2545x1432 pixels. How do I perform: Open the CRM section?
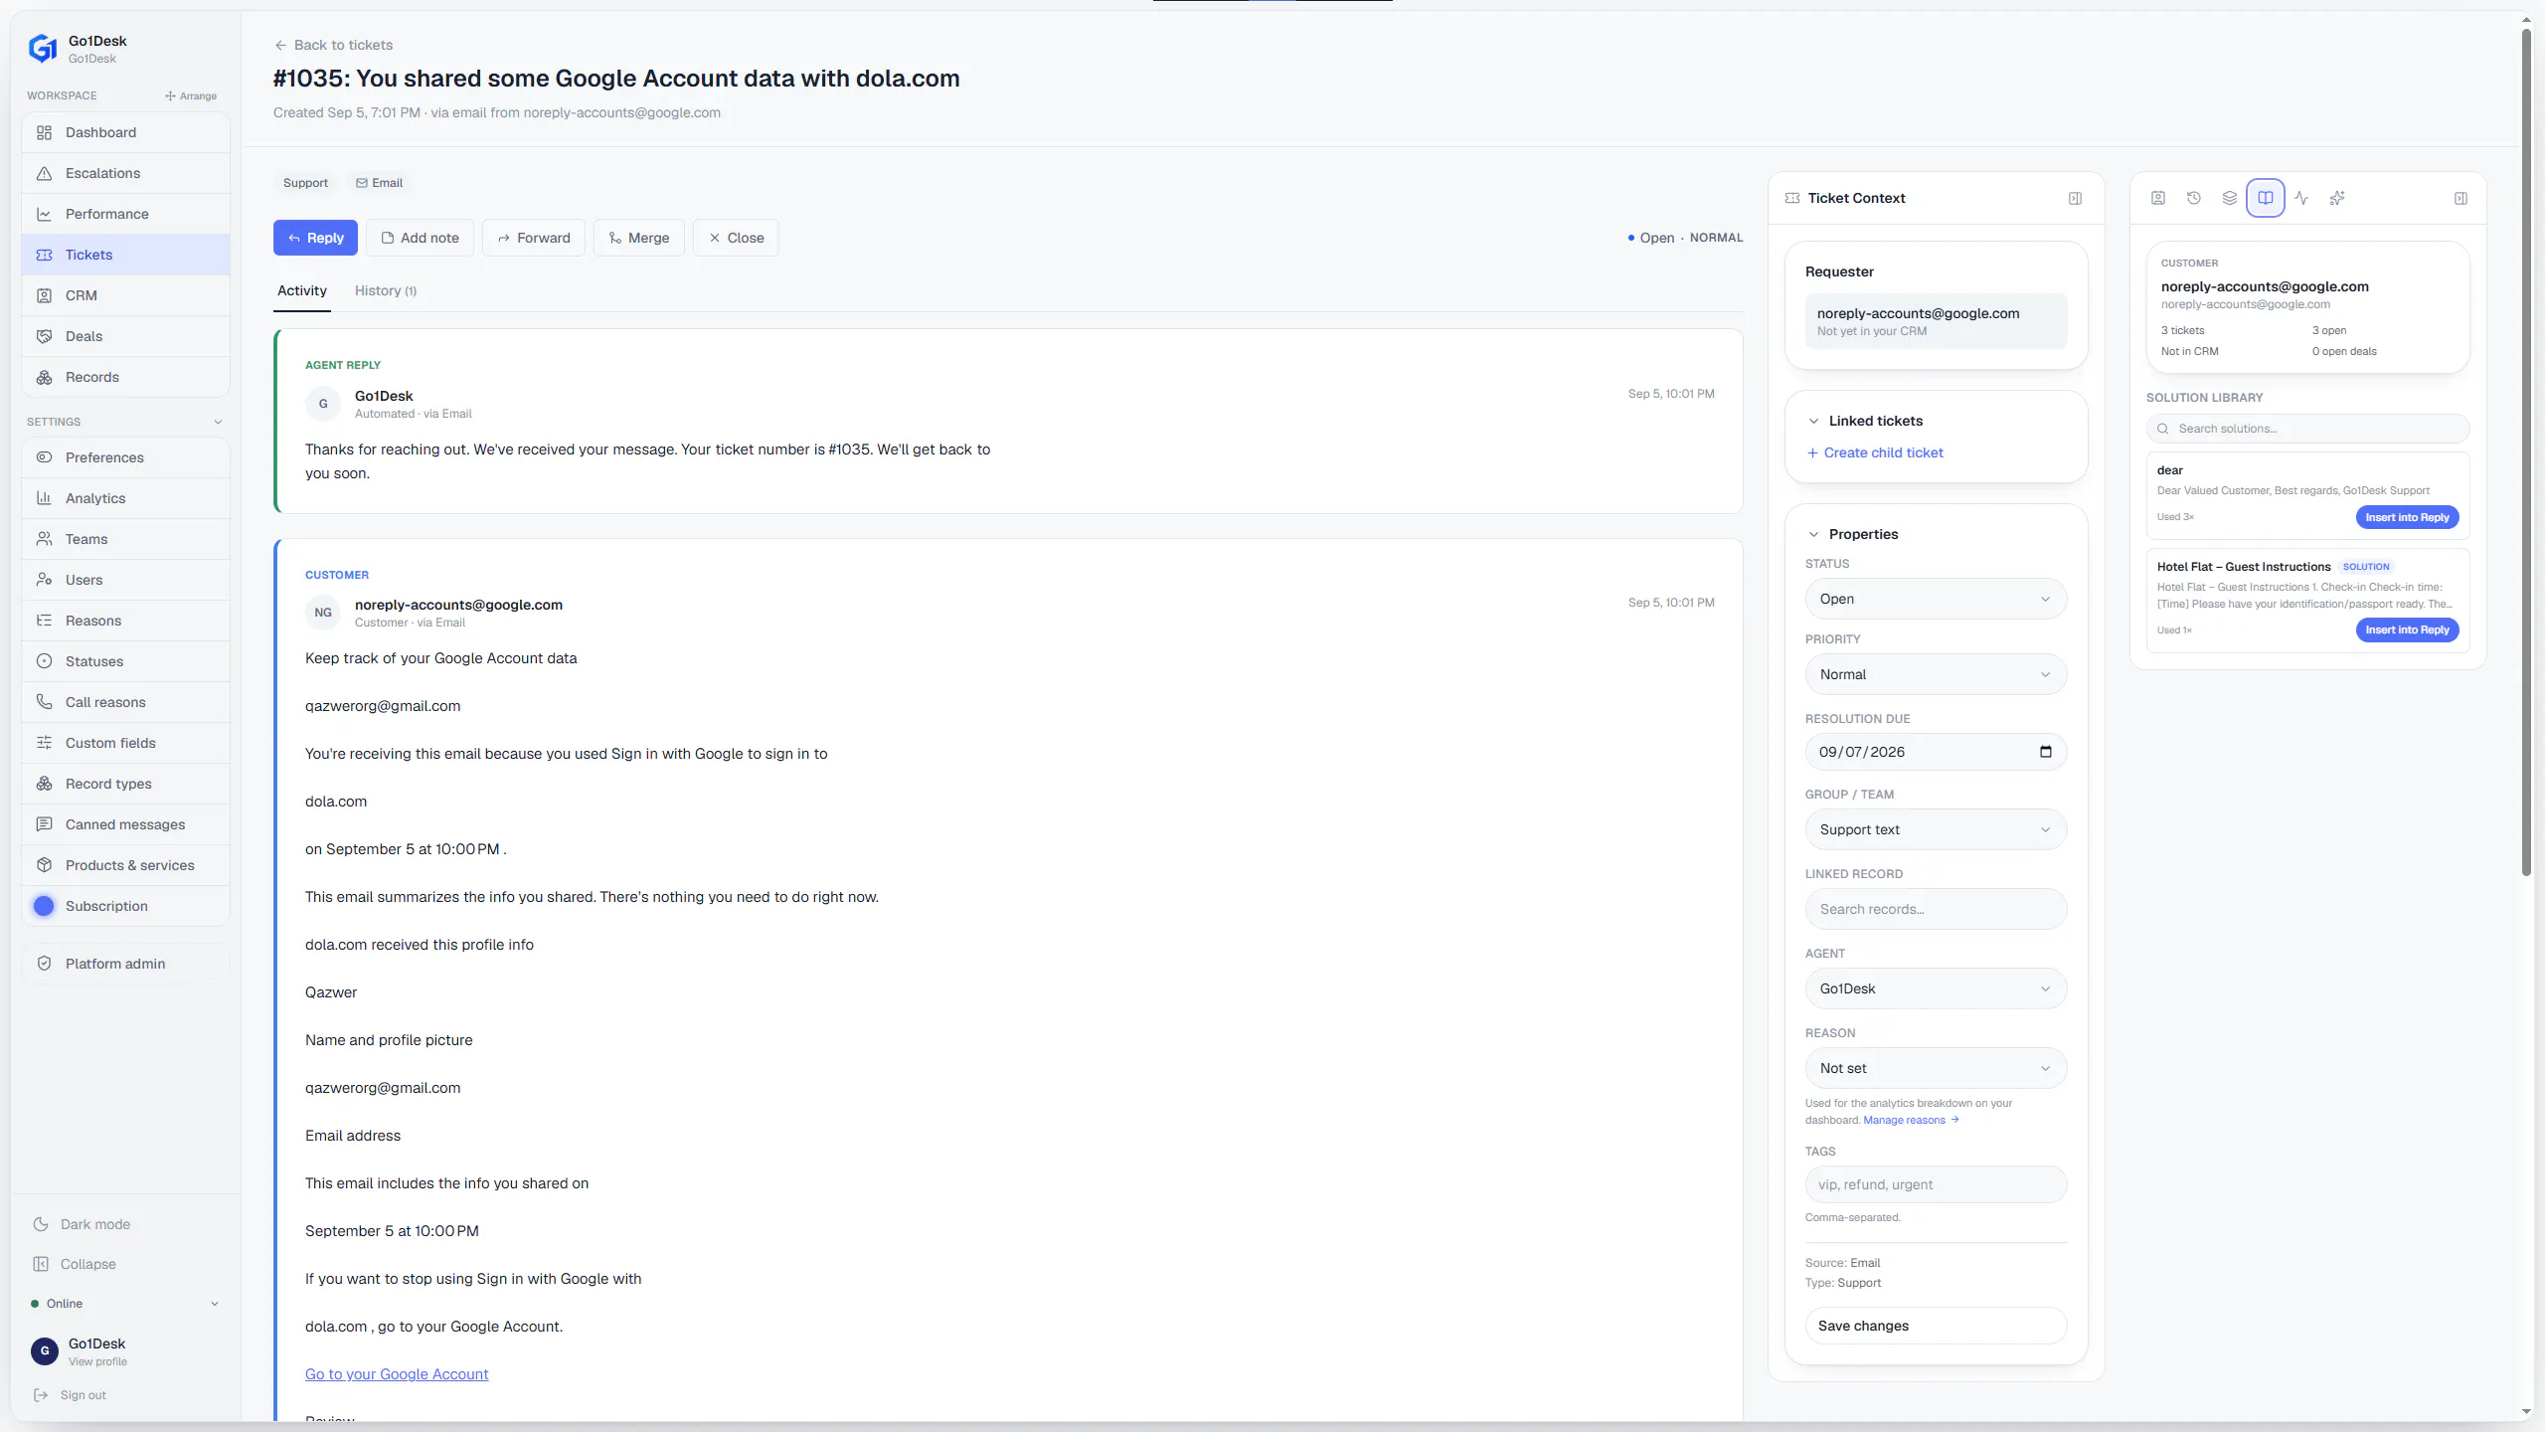click(125, 295)
